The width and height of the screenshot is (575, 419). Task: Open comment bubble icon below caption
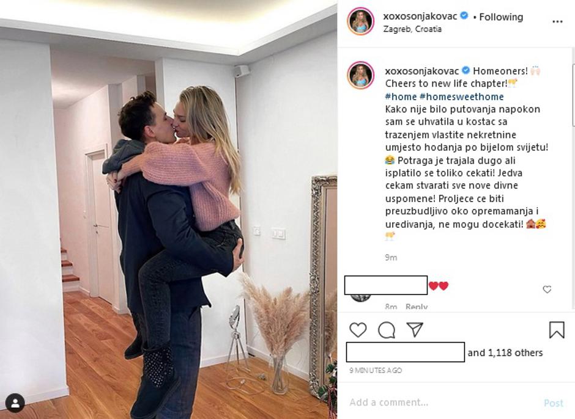(387, 330)
